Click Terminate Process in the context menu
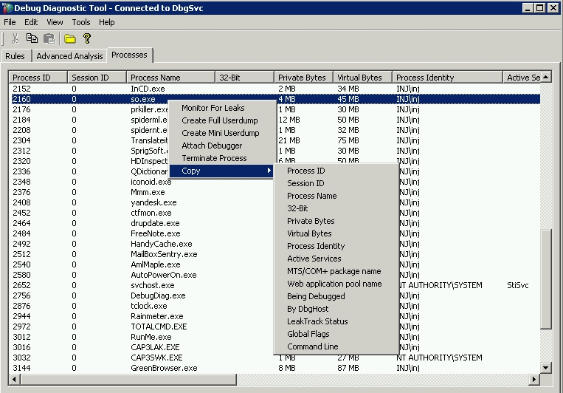 [x=214, y=158]
